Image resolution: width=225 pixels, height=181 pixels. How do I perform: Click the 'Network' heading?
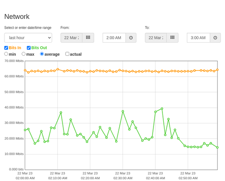[17, 17]
